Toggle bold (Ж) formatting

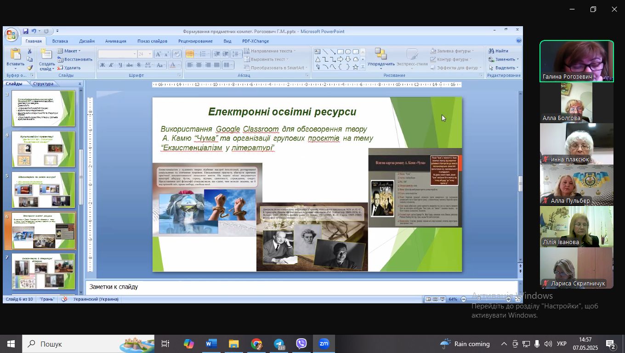(x=102, y=65)
